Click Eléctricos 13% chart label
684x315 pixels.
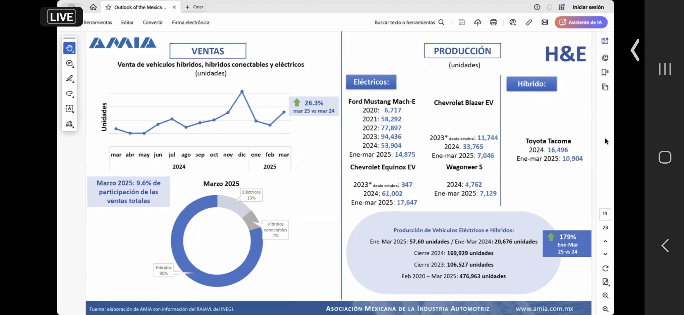pos(251,195)
